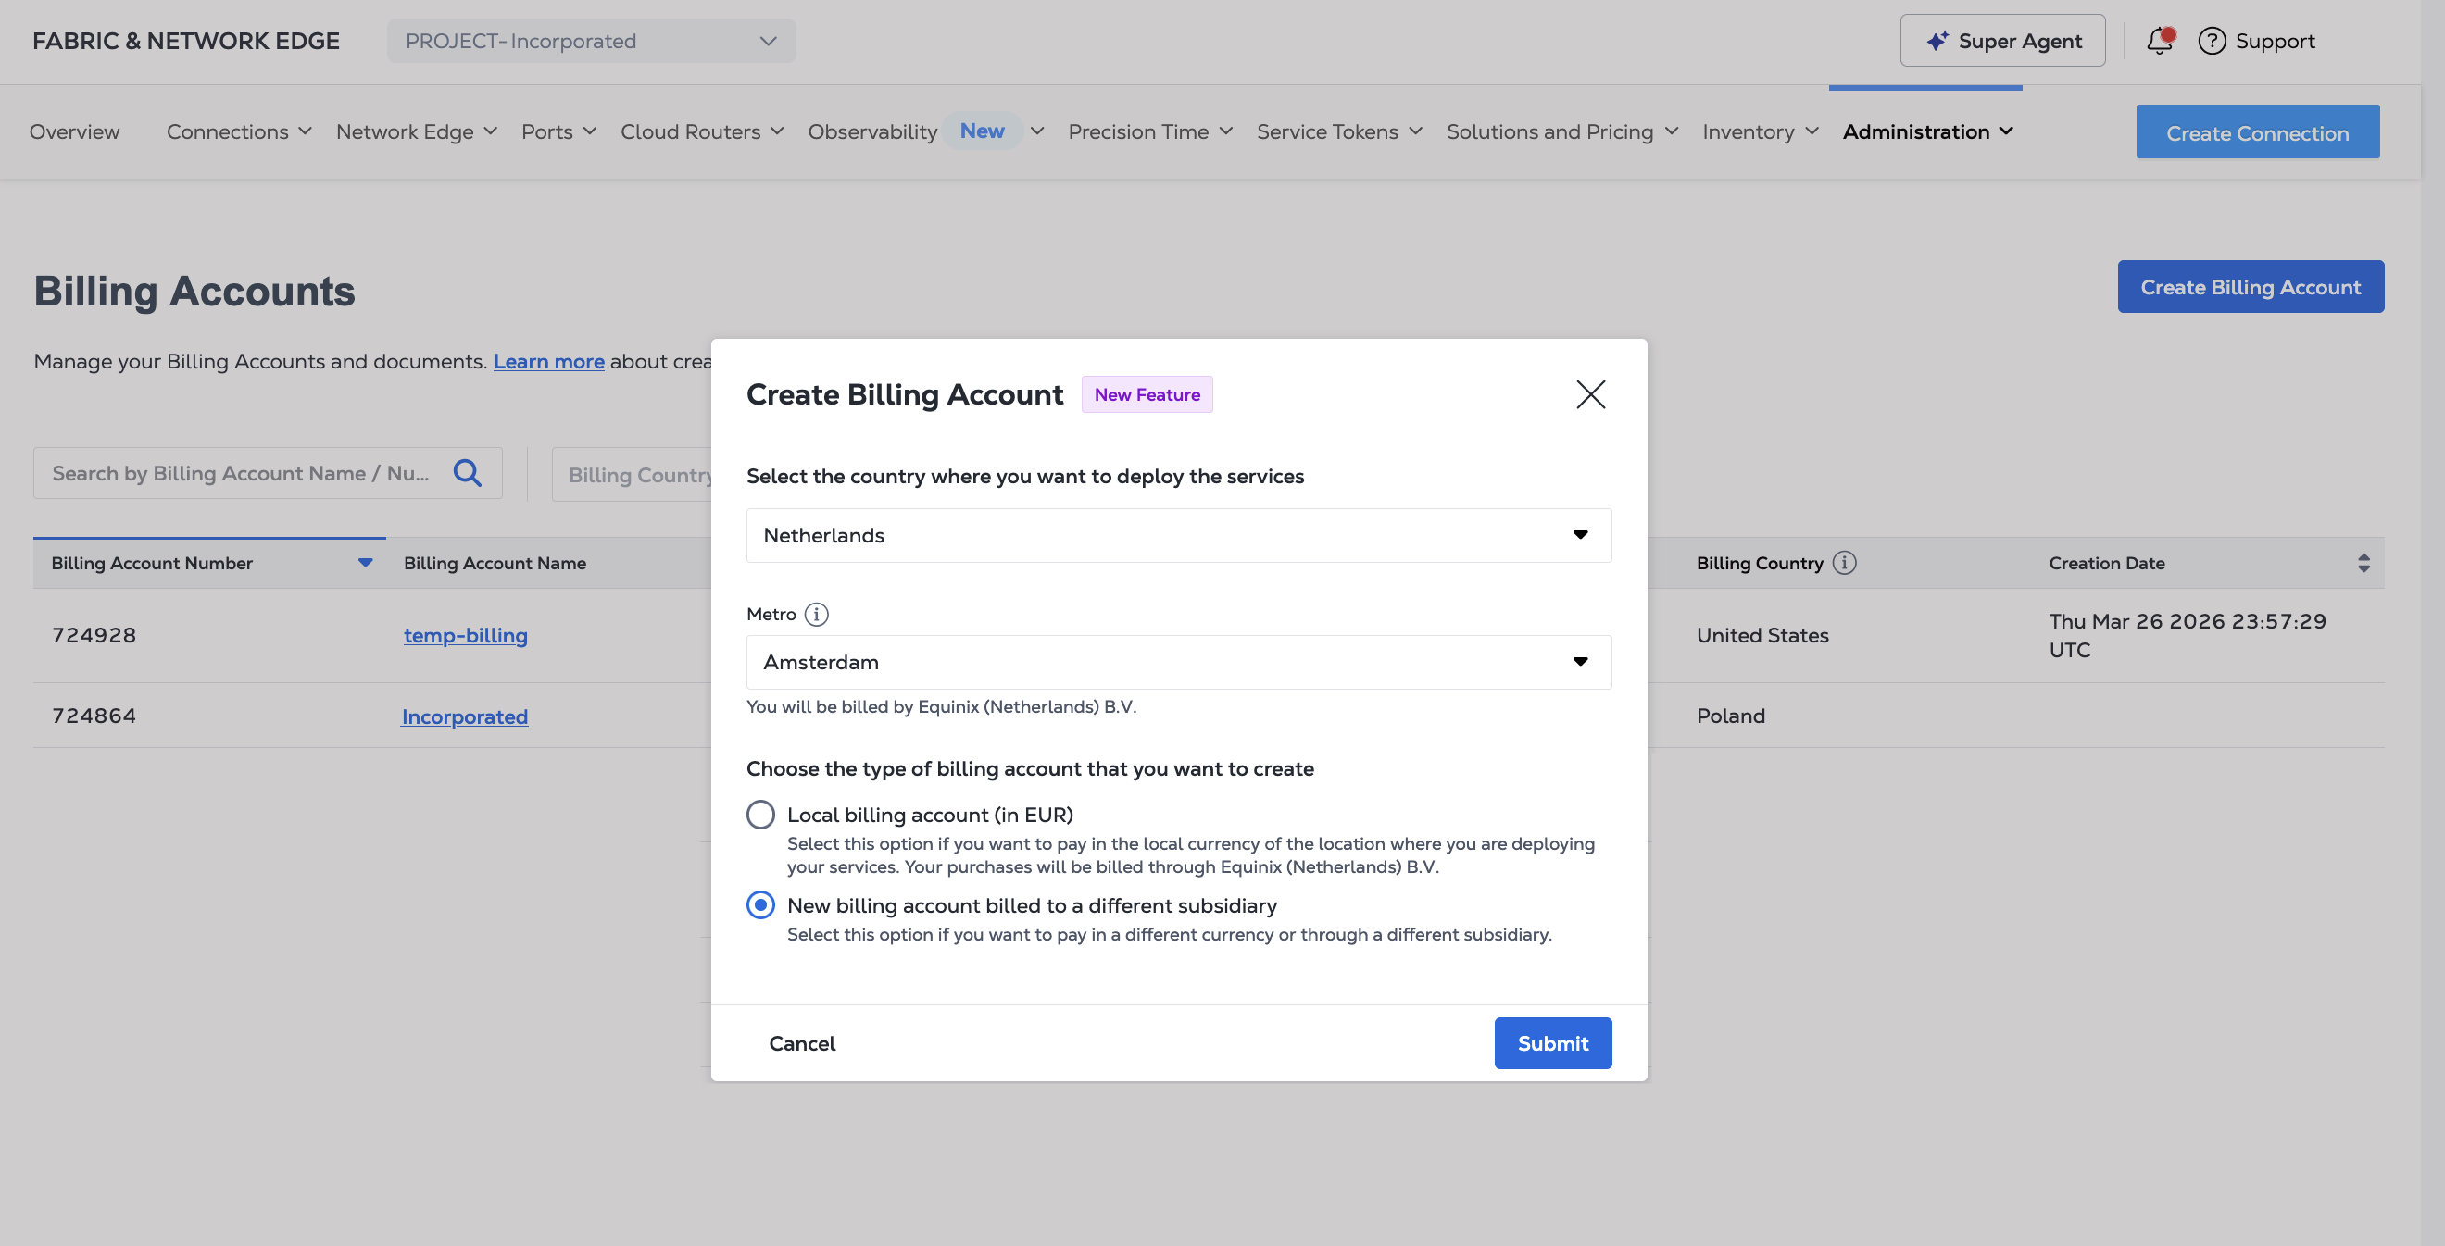The width and height of the screenshot is (2445, 1246).
Task: Click the Metro info icon
Action: coord(815,614)
